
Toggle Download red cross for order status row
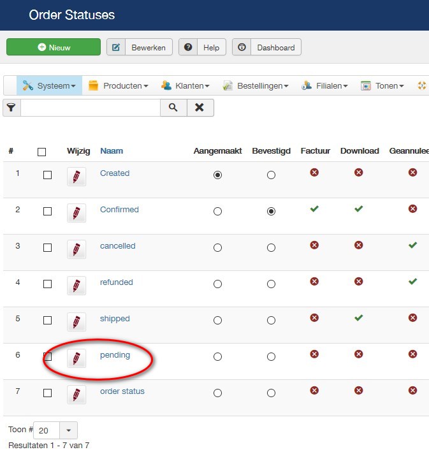(359, 391)
